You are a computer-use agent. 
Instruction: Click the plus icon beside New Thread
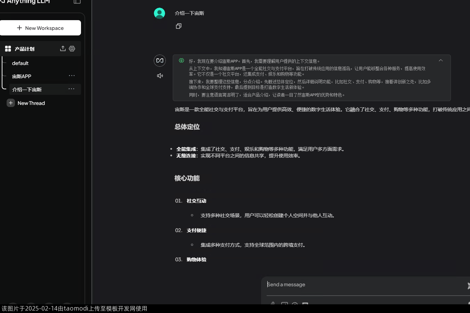tap(11, 103)
